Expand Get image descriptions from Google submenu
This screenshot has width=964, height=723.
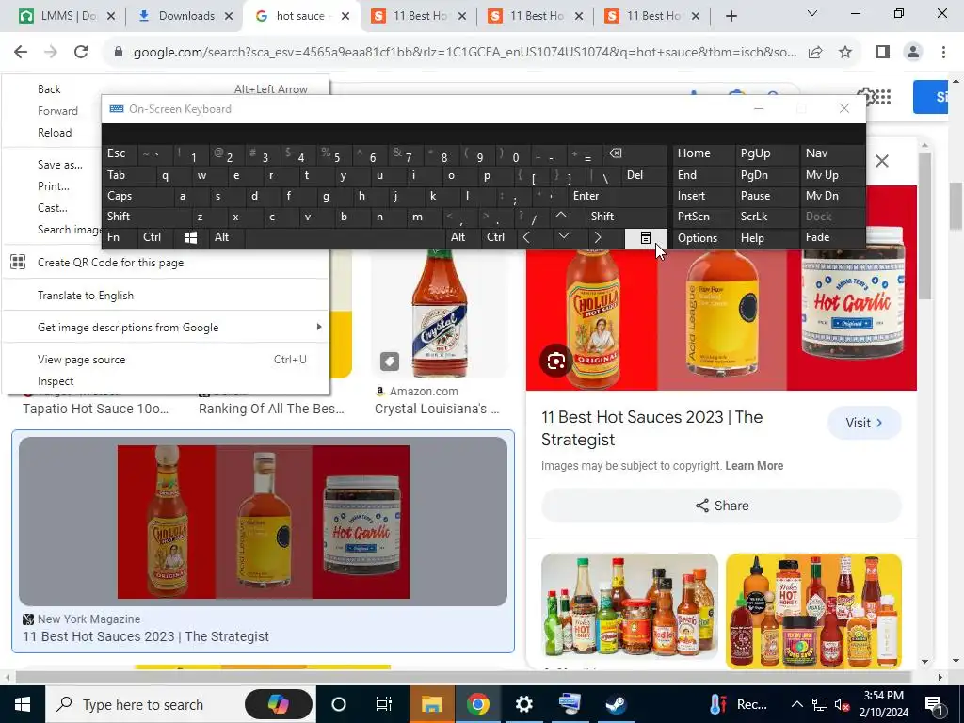tap(166, 327)
